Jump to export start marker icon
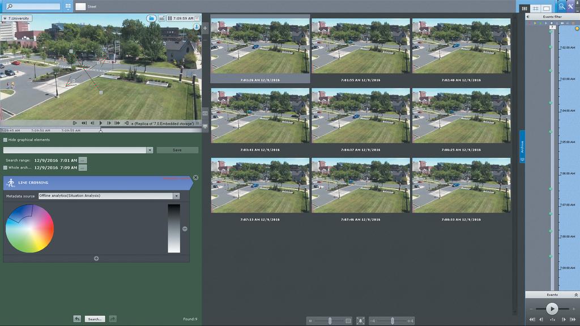This screenshot has width=580, height=326. point(75,123)
